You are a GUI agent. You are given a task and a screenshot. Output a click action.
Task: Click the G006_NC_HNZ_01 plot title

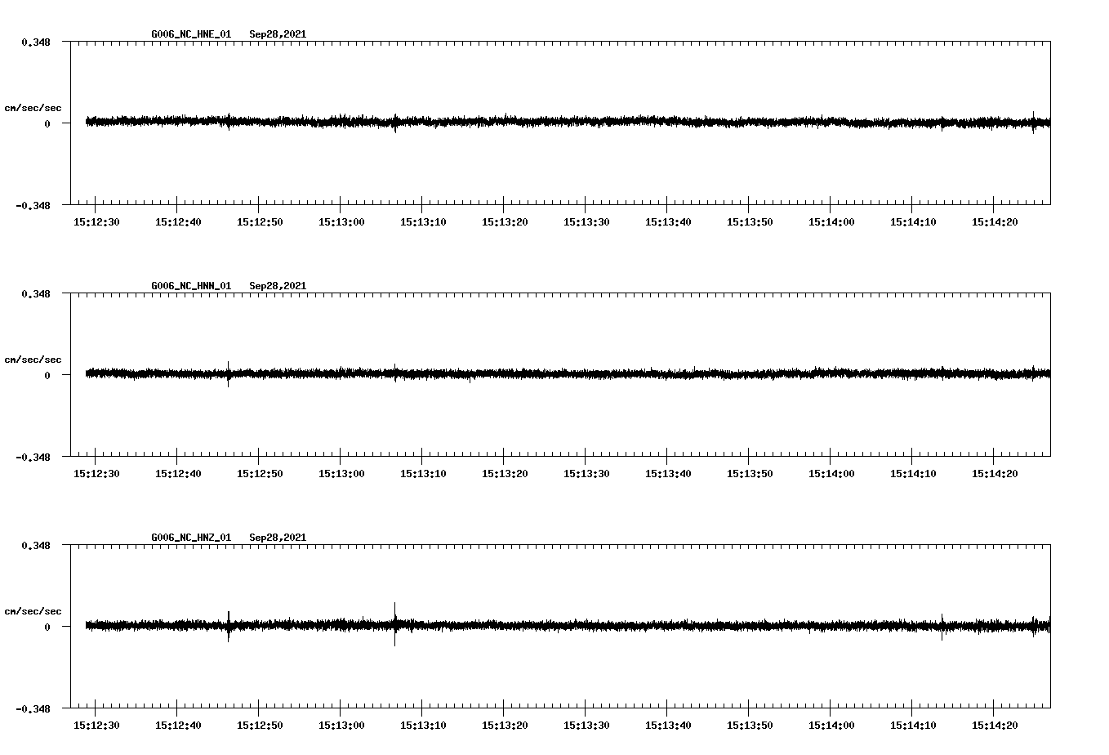point(191,538)
